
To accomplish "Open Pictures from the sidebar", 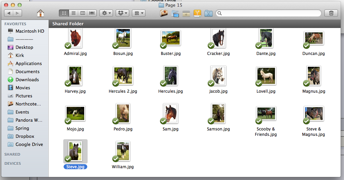I will click(x=25, y=96).
